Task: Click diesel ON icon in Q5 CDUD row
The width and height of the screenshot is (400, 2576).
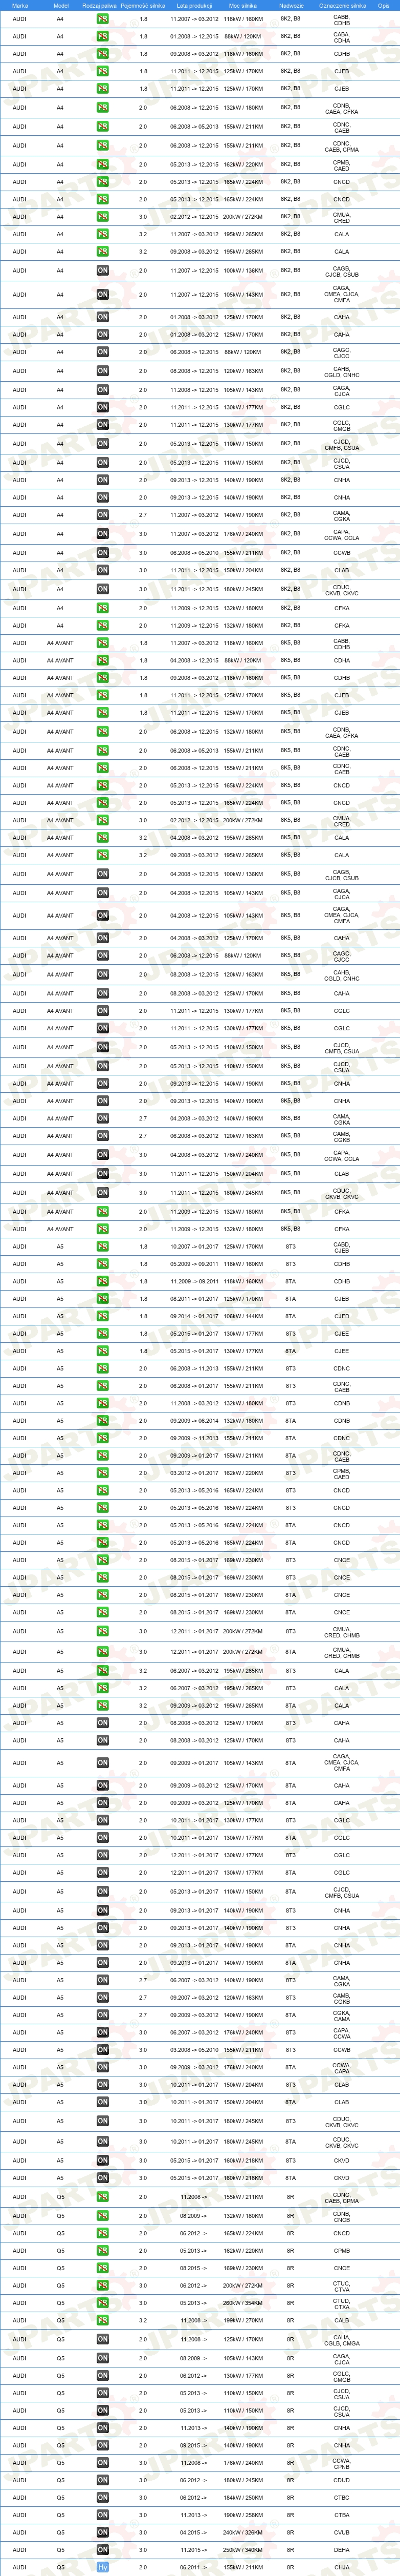Action: tap(103, 2480)
